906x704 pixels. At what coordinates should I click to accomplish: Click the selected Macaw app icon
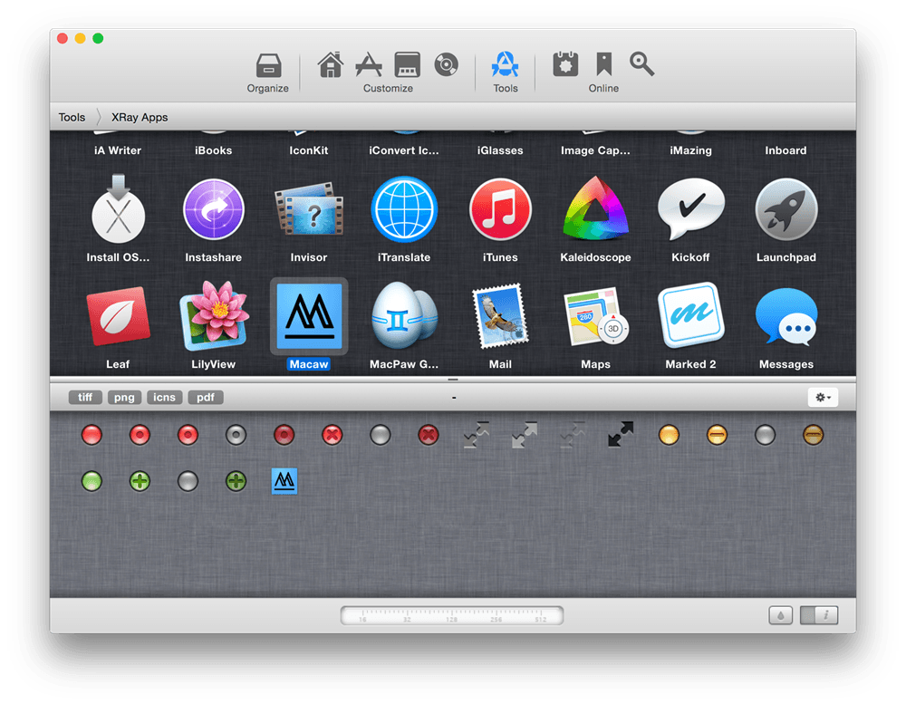(x=309, y=316)
